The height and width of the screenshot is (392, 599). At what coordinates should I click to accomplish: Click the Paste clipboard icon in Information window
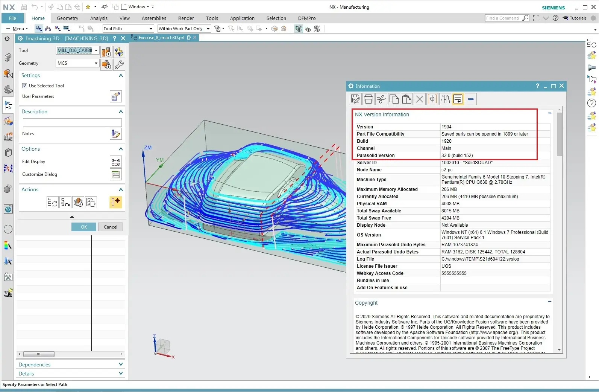(407, 99)
